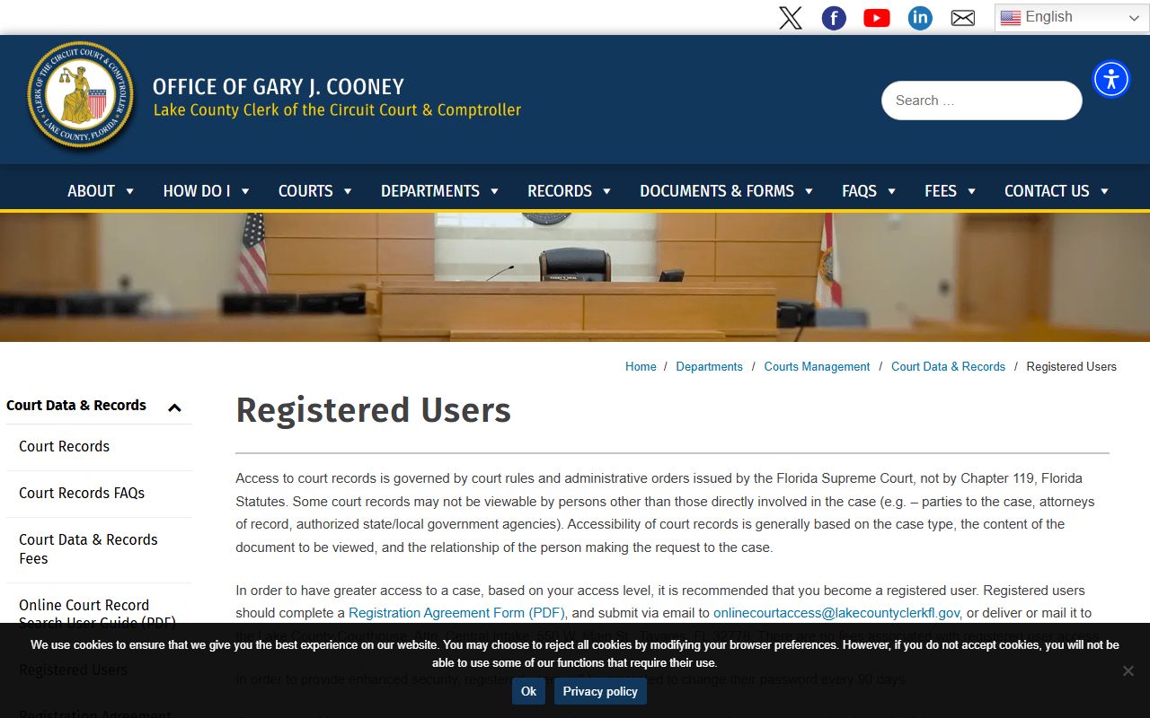Open the DOCUMENTS & FORMS menu item
The width and height of the screenshot is (1150, 718).
pyautogui.click(x=717, y=191)
